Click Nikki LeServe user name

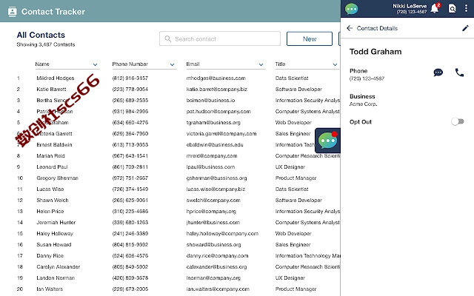point(410,6)
